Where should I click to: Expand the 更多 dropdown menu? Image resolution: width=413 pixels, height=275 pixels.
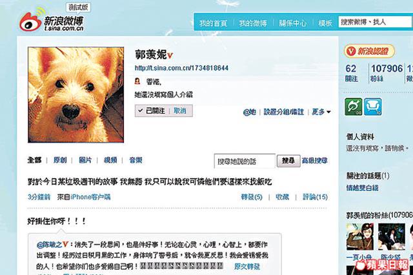pos(321,112)
